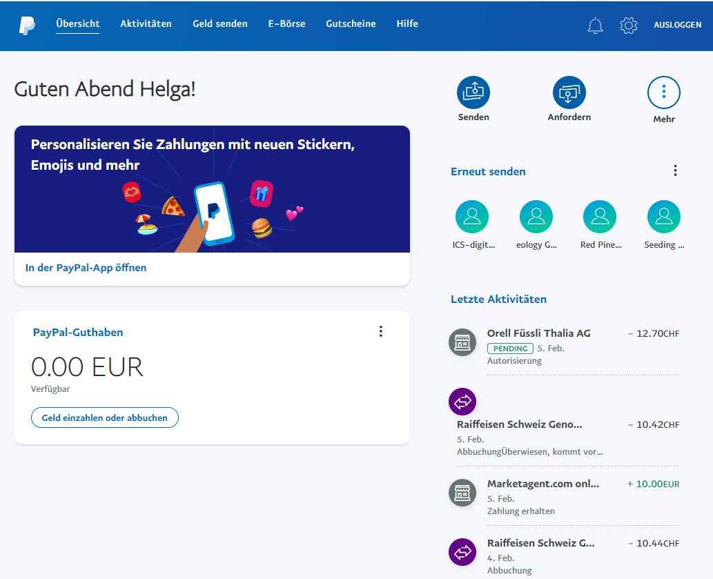Click transfer icon beside Raiffeisen Schweiz G...
The image size is (713, 579).
tap(462, 552)
